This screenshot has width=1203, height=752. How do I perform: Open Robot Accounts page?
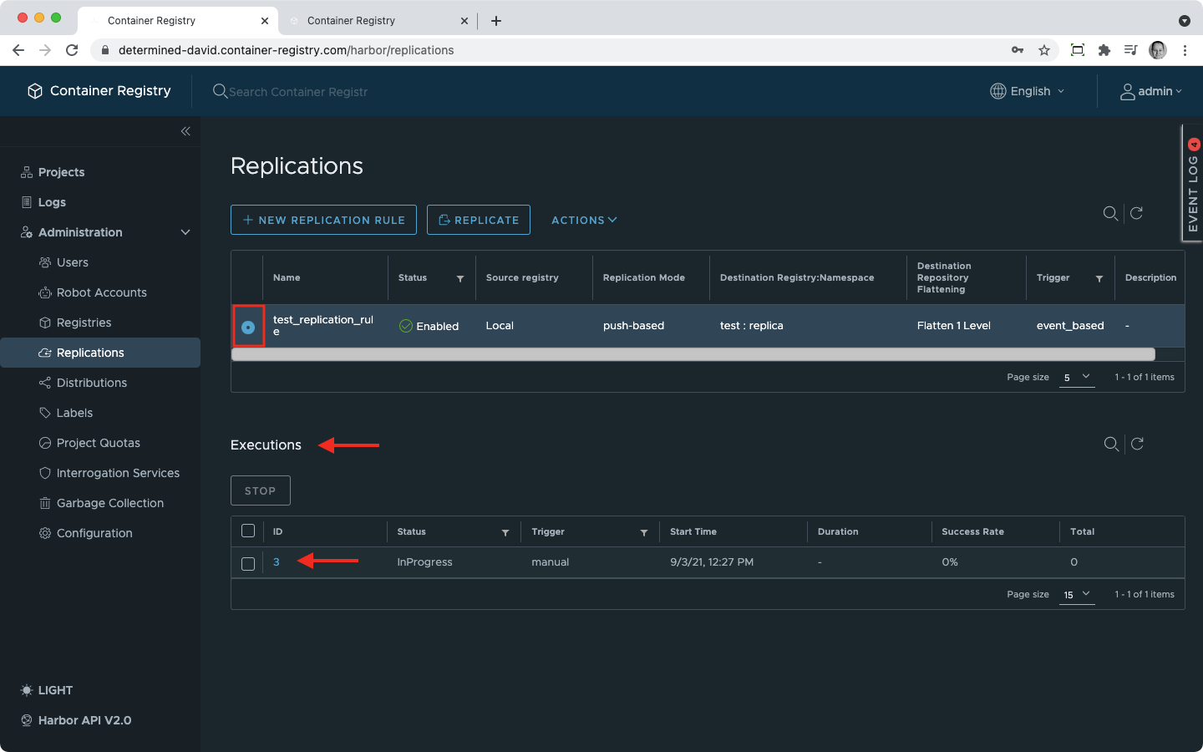pyautogui.click(x=101, y=292)
